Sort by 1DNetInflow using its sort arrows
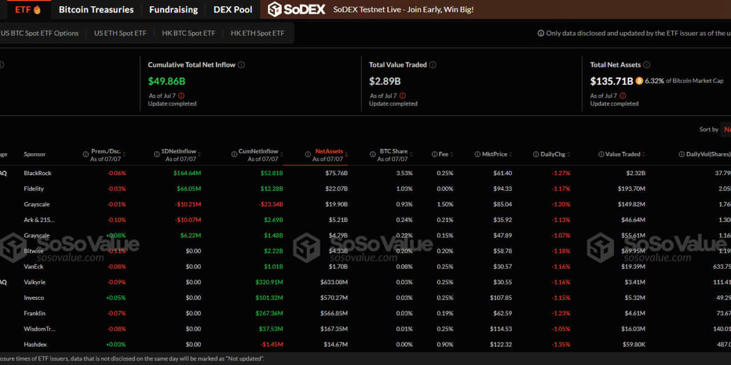 click(199, 154)
